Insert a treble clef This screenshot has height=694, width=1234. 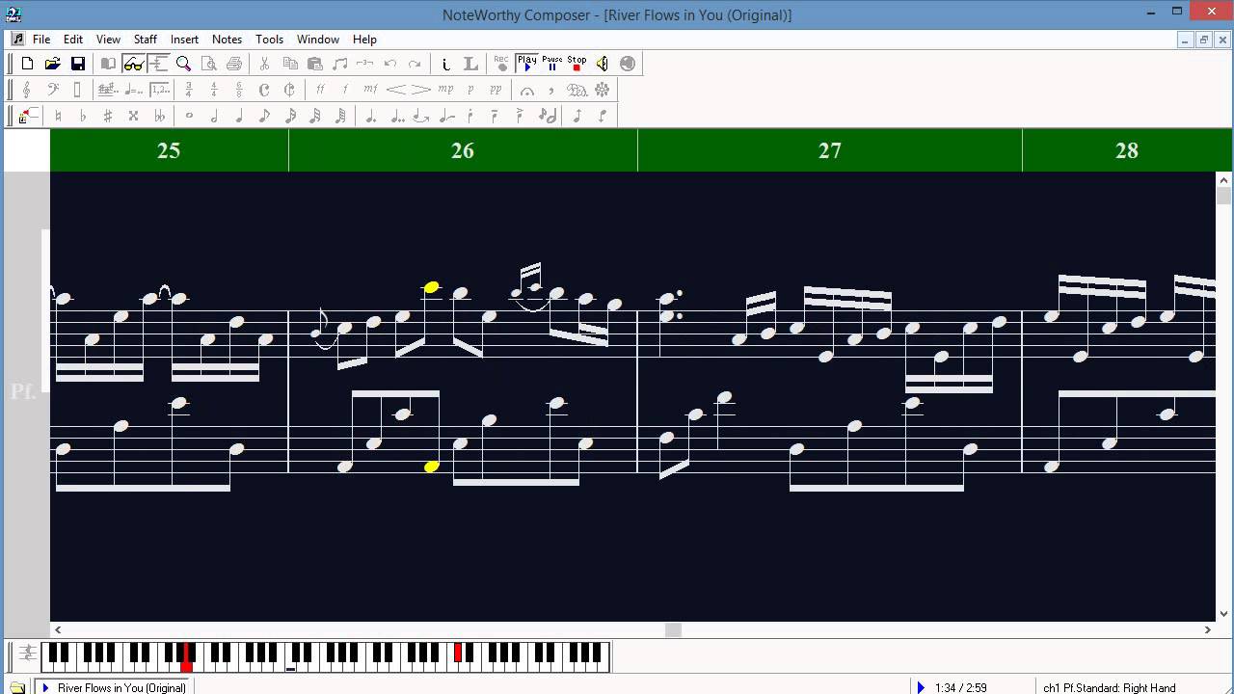(x=27, y=90)
